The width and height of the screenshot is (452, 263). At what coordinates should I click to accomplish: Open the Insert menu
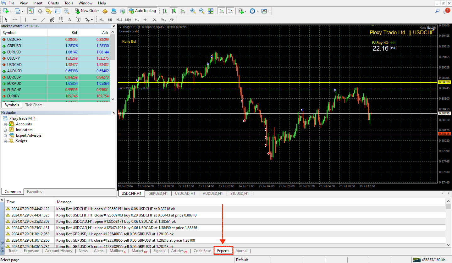pyautogui.click(x=38, y=3)
